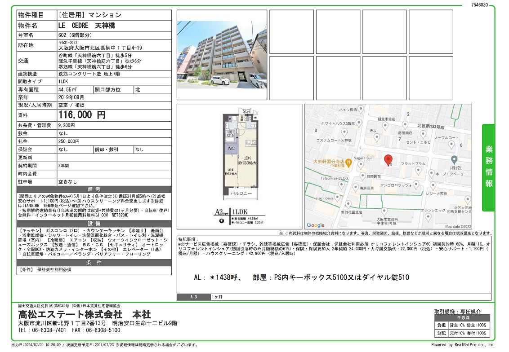Click the (株)乾 map marker
Screen dimensions: 509x352
tap(454, 160)
